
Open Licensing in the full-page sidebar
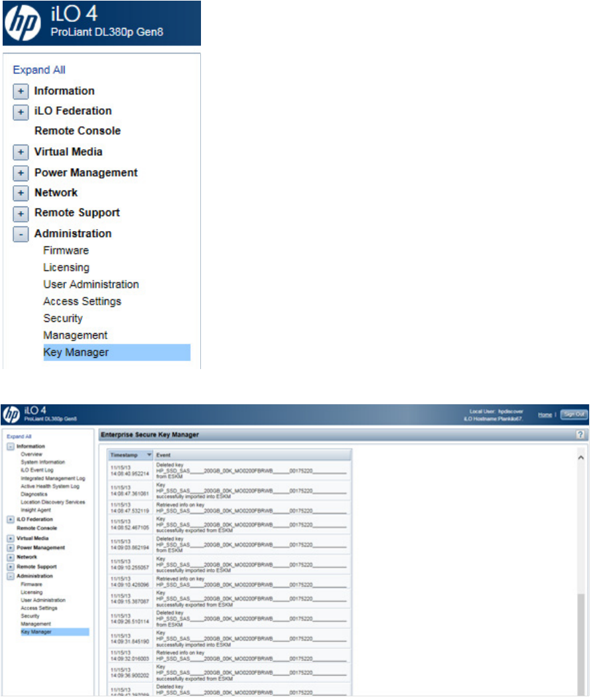point(32,593)
